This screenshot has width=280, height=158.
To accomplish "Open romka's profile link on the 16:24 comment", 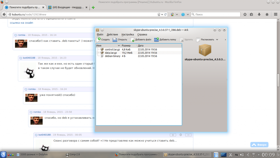I will pyautogui.click(x=32, y=89).
